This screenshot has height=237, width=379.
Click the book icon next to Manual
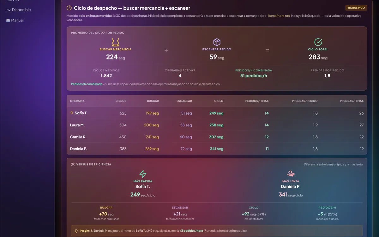tap(8, 21)
